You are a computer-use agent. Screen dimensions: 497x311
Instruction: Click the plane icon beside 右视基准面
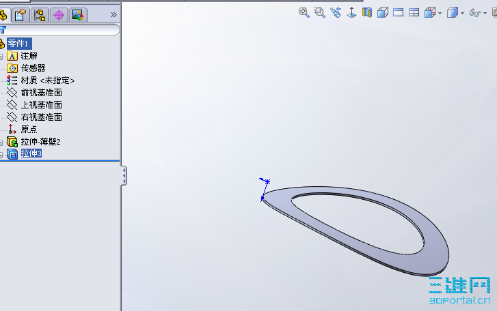click(x=12, y=117)
